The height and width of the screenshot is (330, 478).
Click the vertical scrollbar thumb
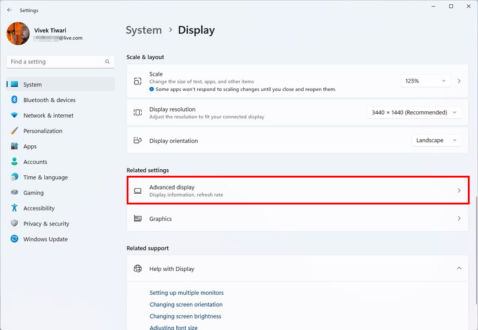tap(476, 250)
